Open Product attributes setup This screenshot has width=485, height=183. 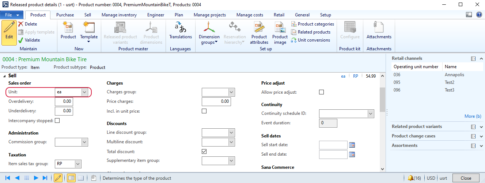[259, 32]
